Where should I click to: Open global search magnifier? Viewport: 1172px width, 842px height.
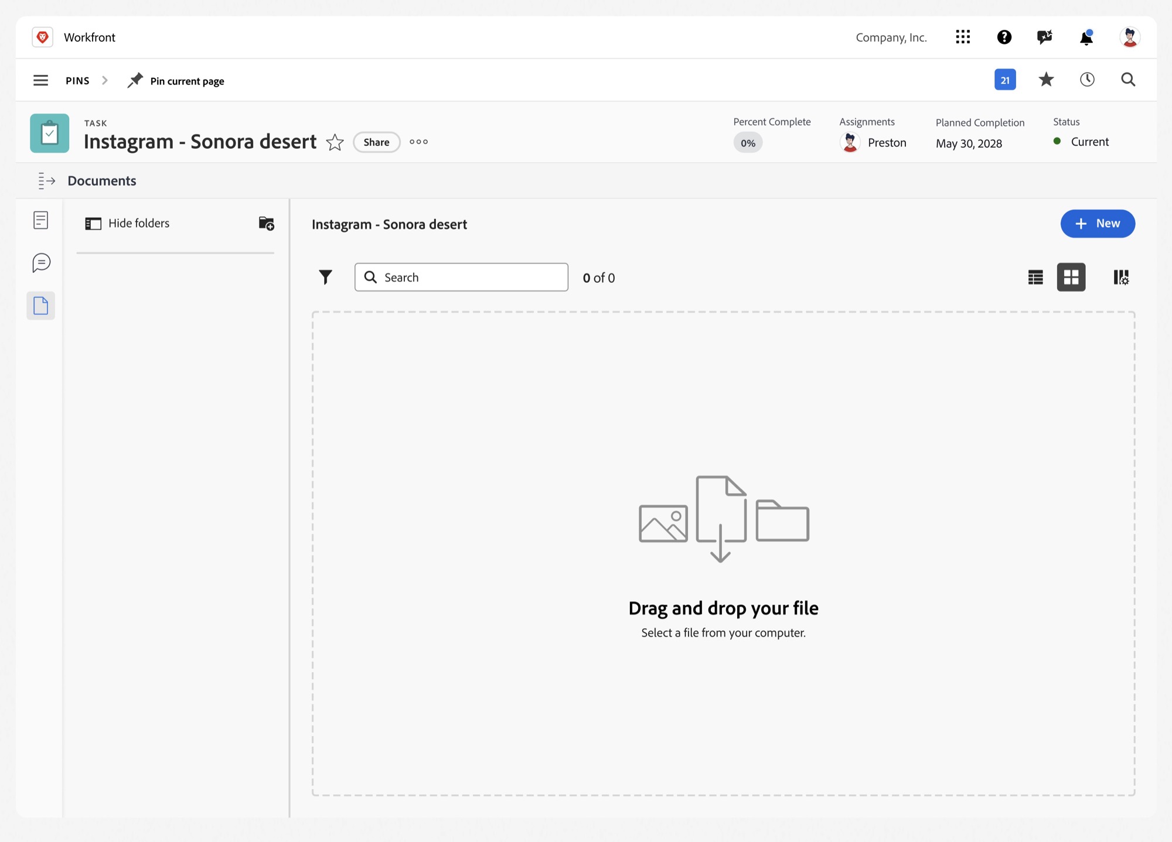(1128, 80)
